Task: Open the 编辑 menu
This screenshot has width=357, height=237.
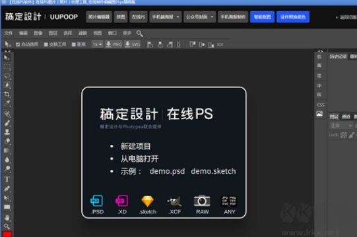Action: click(x=23, y=33)
